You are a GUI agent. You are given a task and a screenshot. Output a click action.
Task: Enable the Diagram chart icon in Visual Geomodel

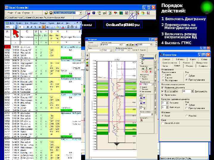pos(89,13)
